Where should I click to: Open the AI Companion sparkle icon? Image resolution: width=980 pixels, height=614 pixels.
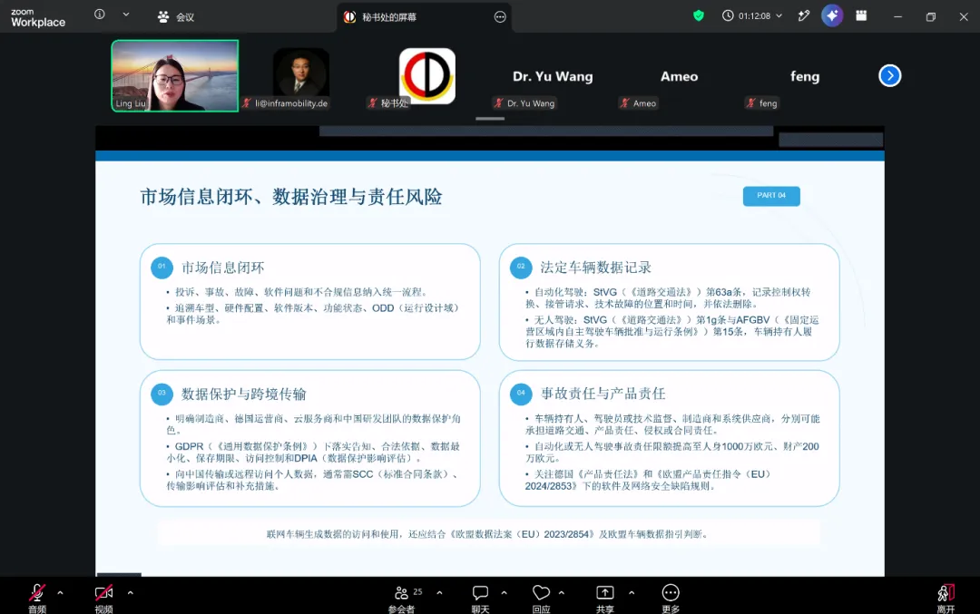coord(832,15)
